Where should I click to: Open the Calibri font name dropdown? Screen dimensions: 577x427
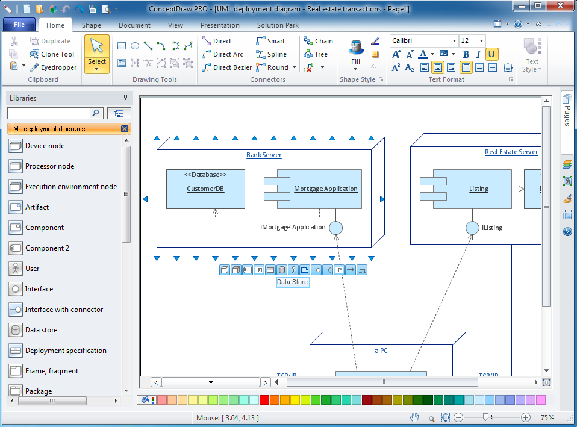click(454, 40)
